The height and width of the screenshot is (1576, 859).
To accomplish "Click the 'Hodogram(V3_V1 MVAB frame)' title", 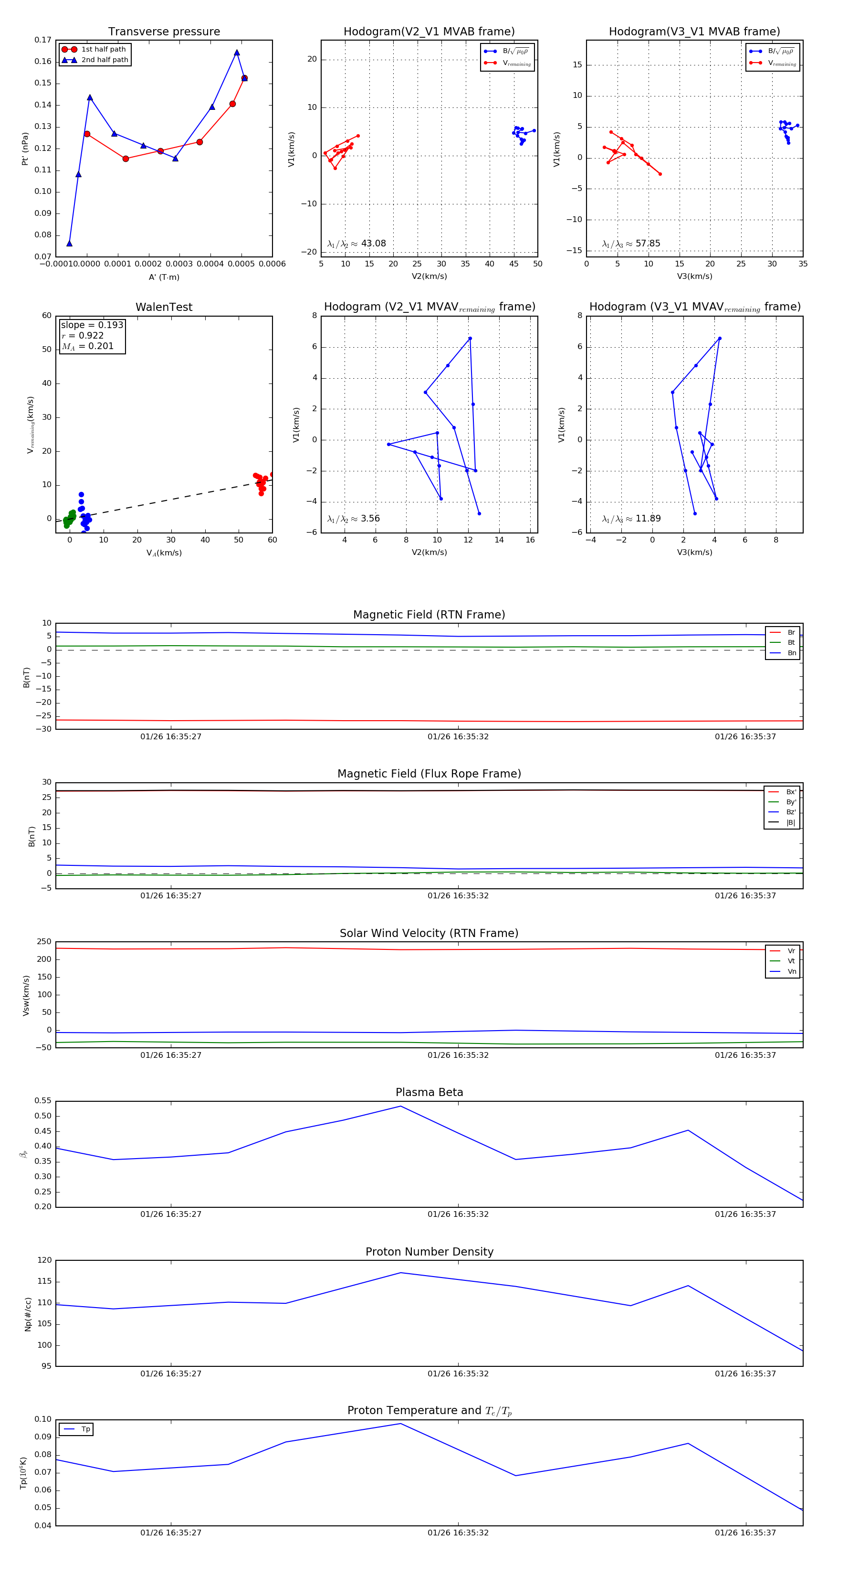I will [694, 32].
